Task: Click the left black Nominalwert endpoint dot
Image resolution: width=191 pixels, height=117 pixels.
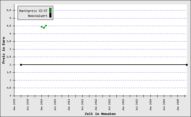Action: coord(21,65)
